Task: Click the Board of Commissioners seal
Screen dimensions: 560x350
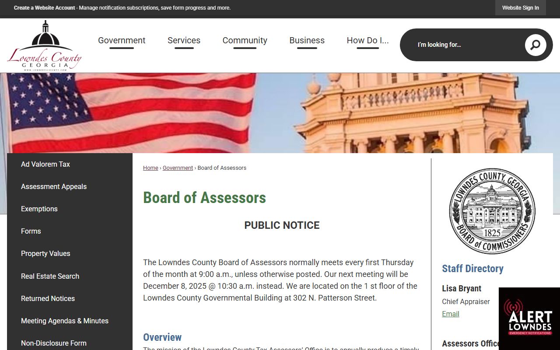Action: pyautogui.click(x=492, y=211)
